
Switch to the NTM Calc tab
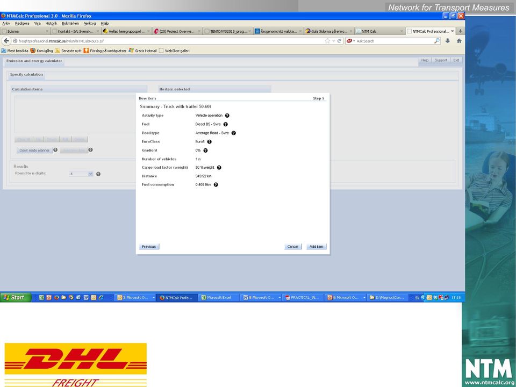click(x=380, y=31)
